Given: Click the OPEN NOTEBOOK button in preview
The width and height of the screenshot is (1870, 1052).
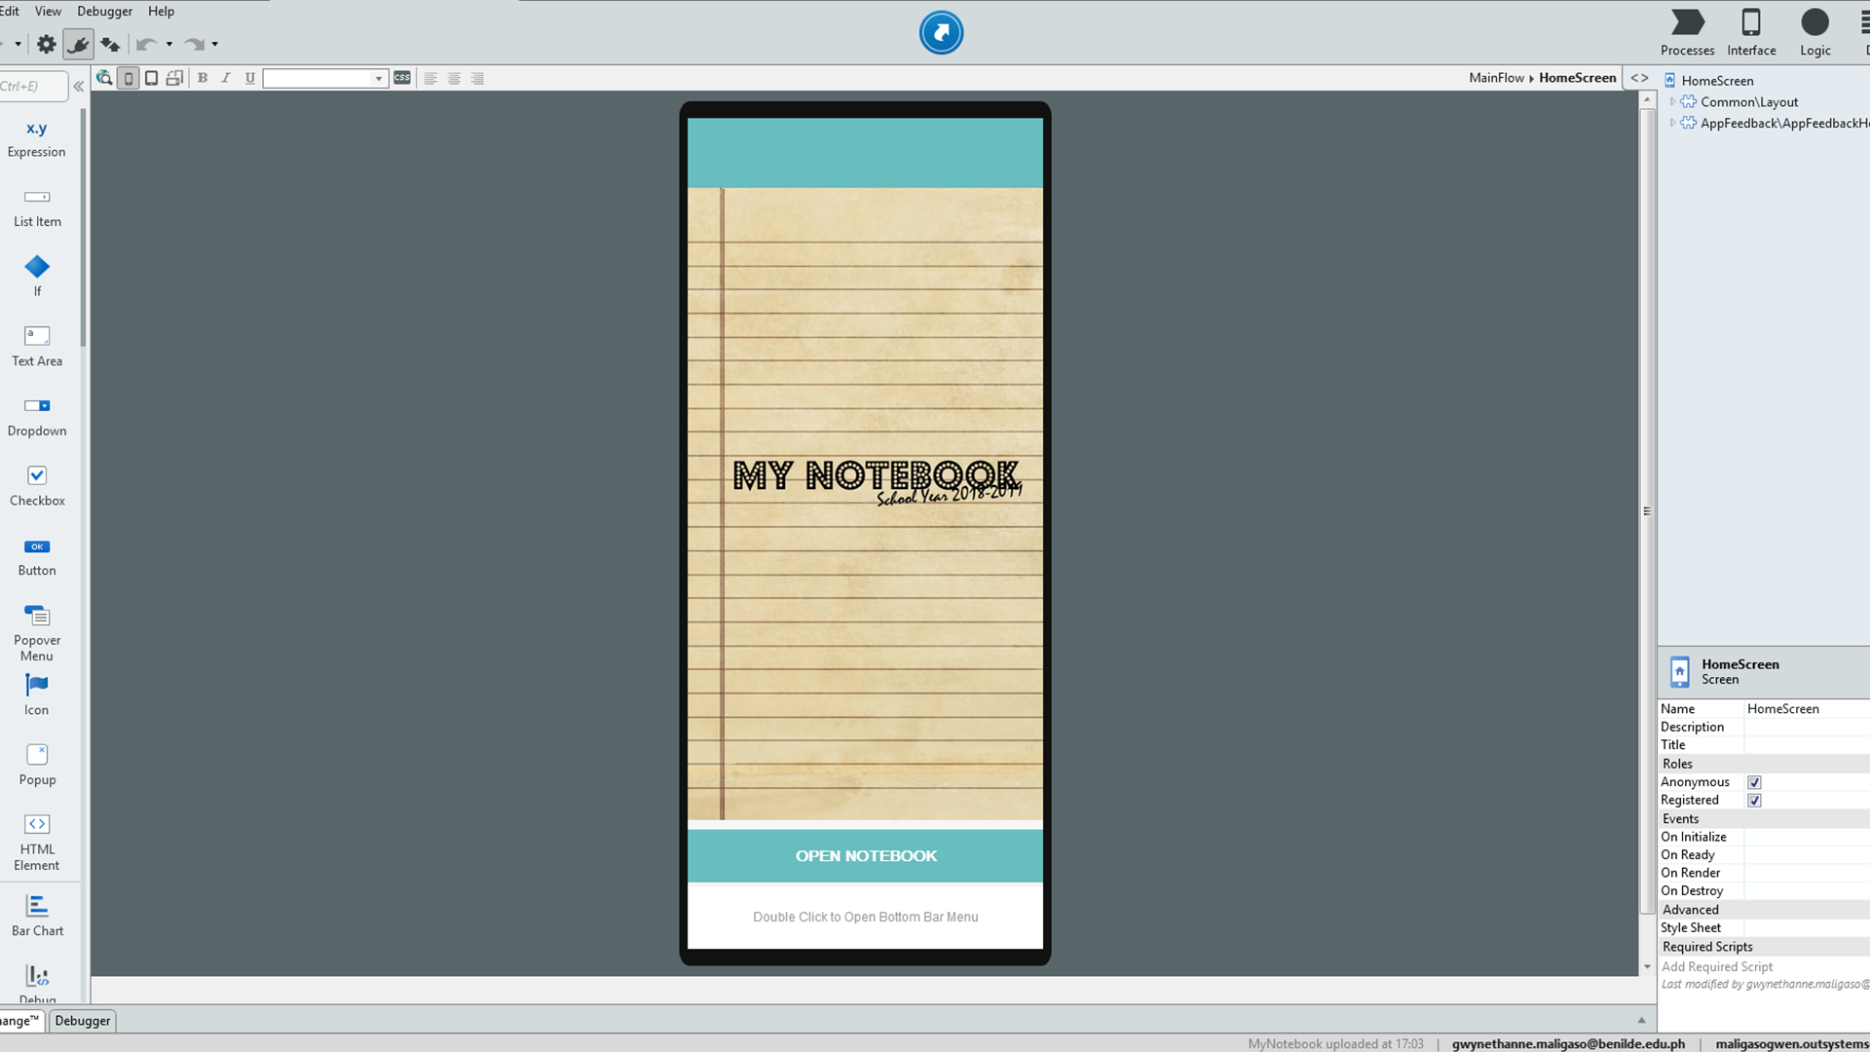Looking at the screenshot, I should 865,856.
